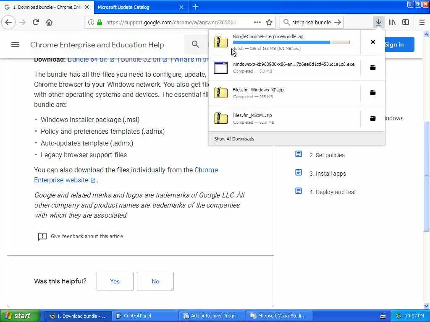430x322 pixels.
Task: Close the Microsoft Update Catalog tab
Action: [x=181, y=7]
